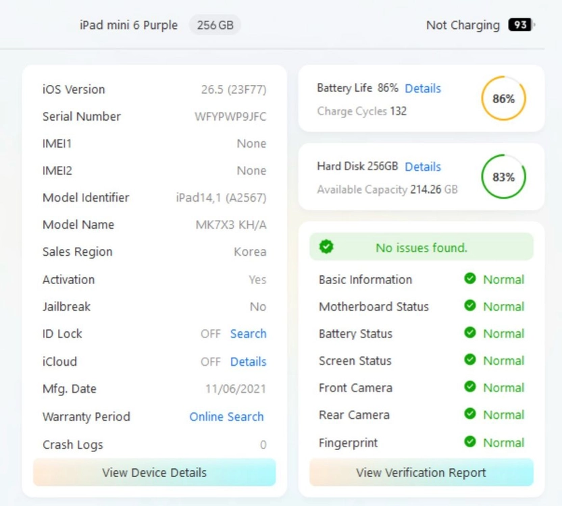Image resolution: width=562 pixels, height=506 pixels.
Task: Click the 86% battery life ring
Action: click(x=503, y=98)
